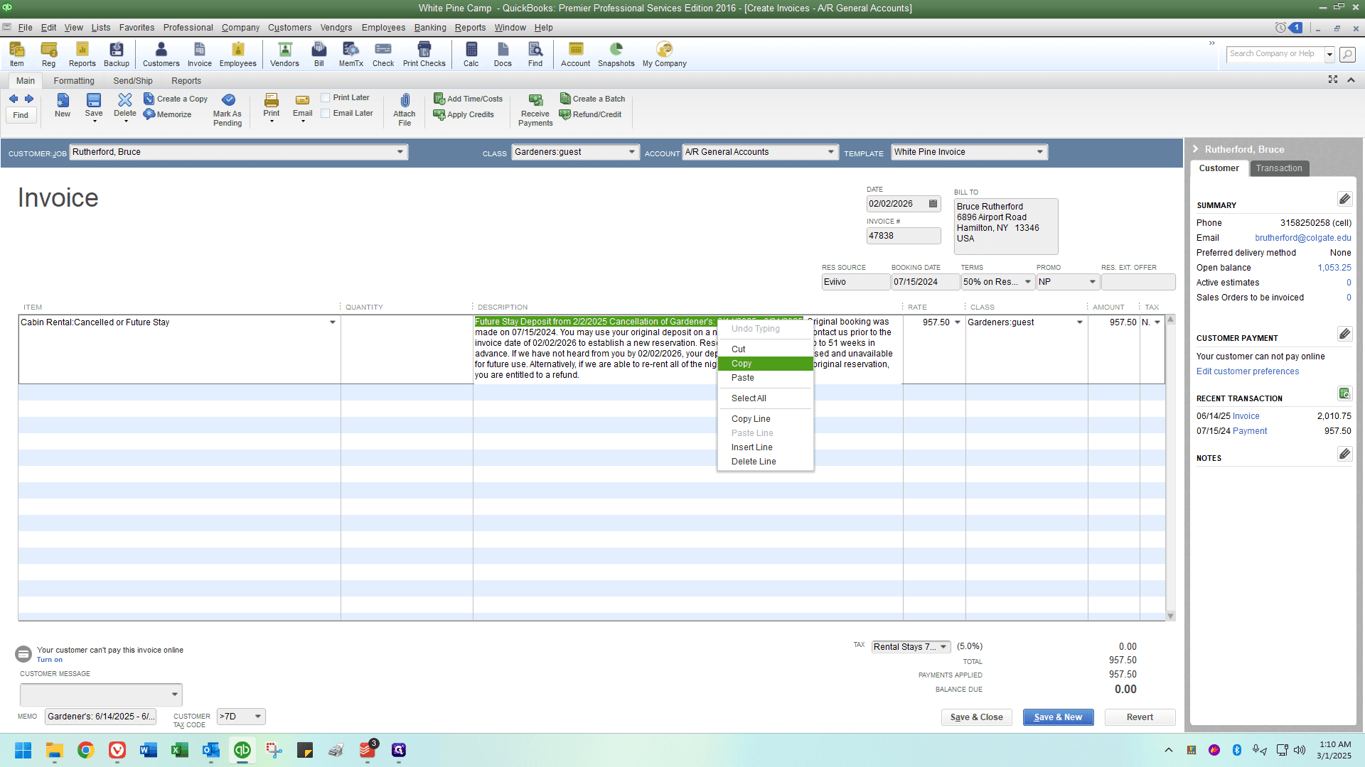This screenshot has width=1365, height=767.
Task: Open the Item list icon
Action: 17,54
